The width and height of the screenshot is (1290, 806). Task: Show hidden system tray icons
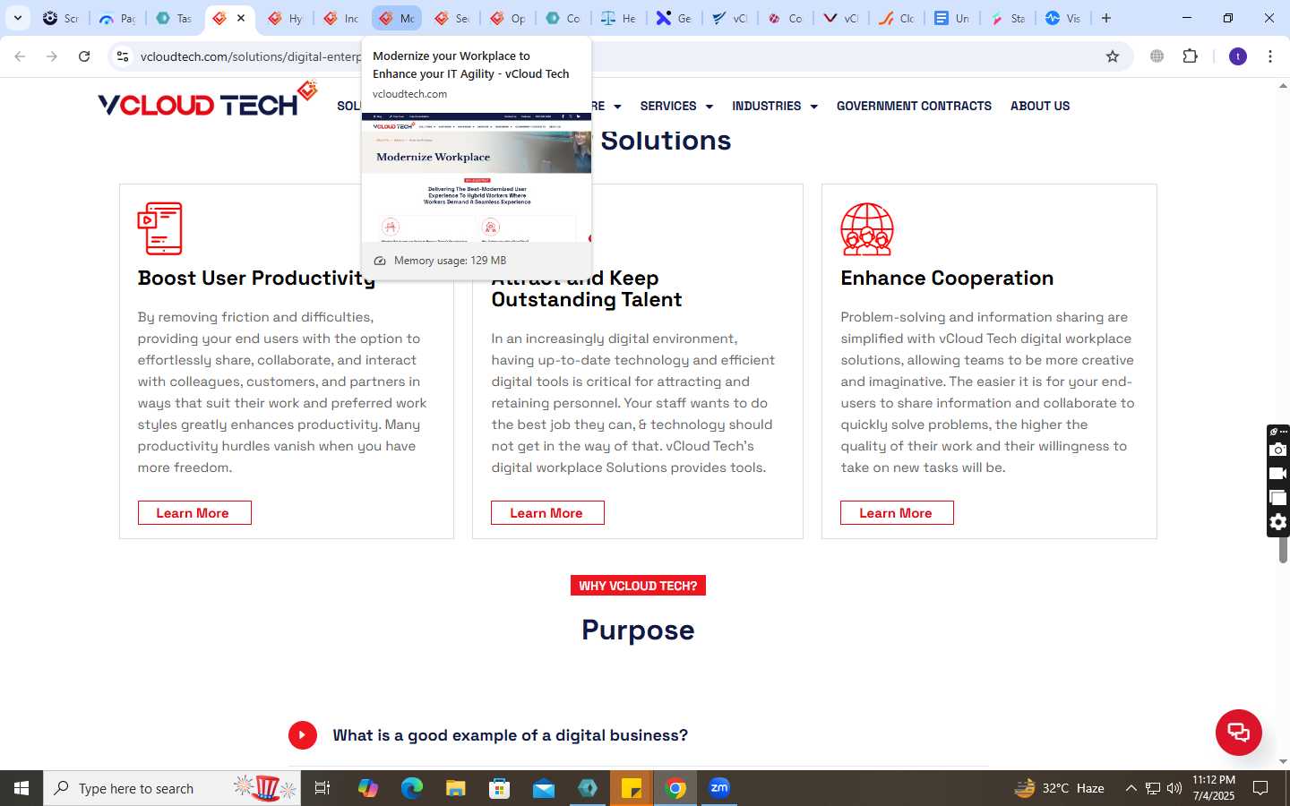click(x=1131, y=788)
